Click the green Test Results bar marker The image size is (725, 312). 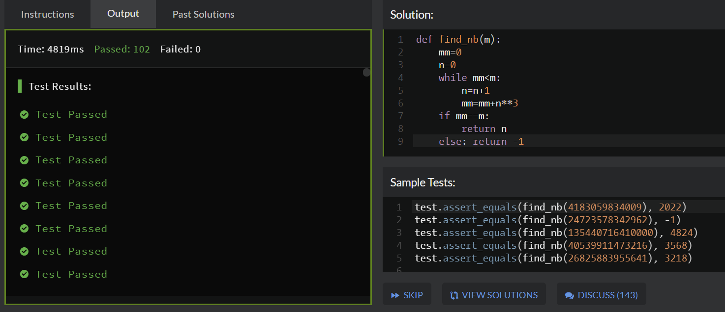tap(20, 86)
